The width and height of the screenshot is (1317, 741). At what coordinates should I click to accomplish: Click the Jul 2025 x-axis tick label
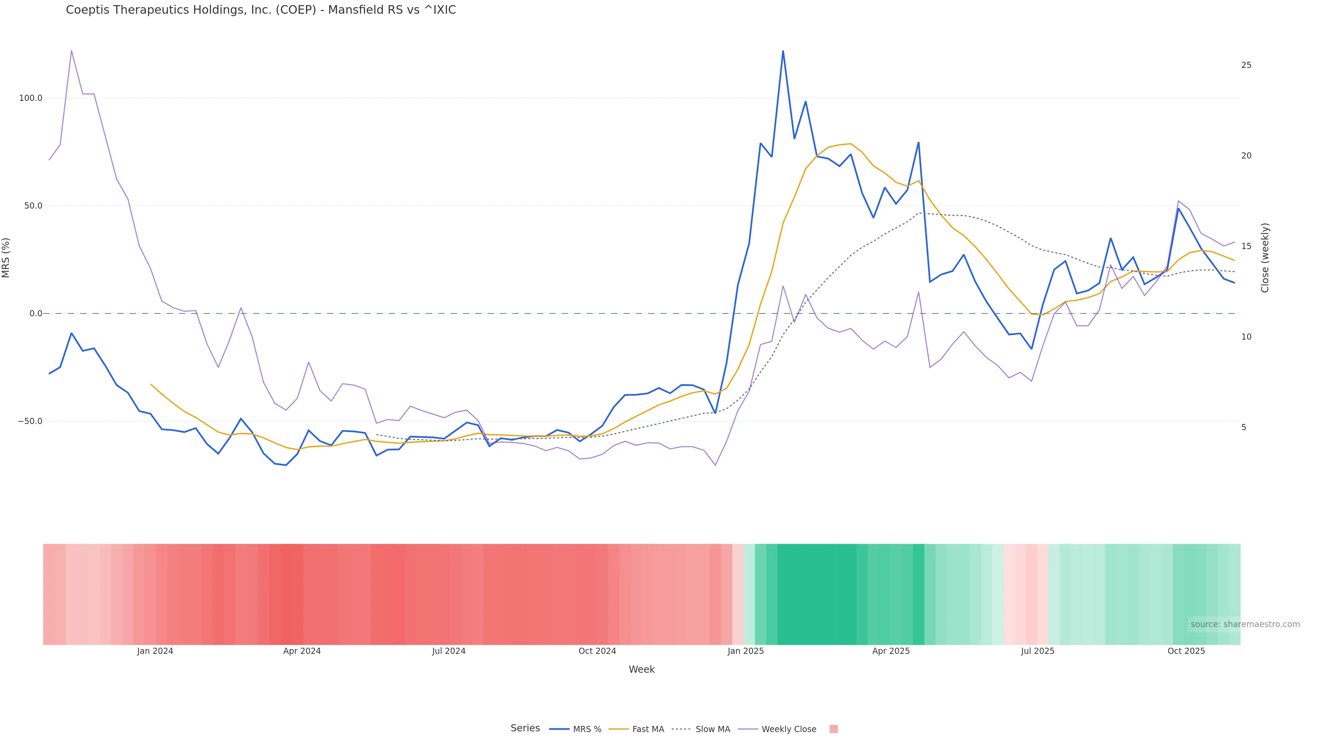click(x=1037, y=651)
